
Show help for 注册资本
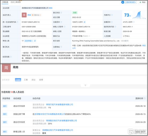61,22
